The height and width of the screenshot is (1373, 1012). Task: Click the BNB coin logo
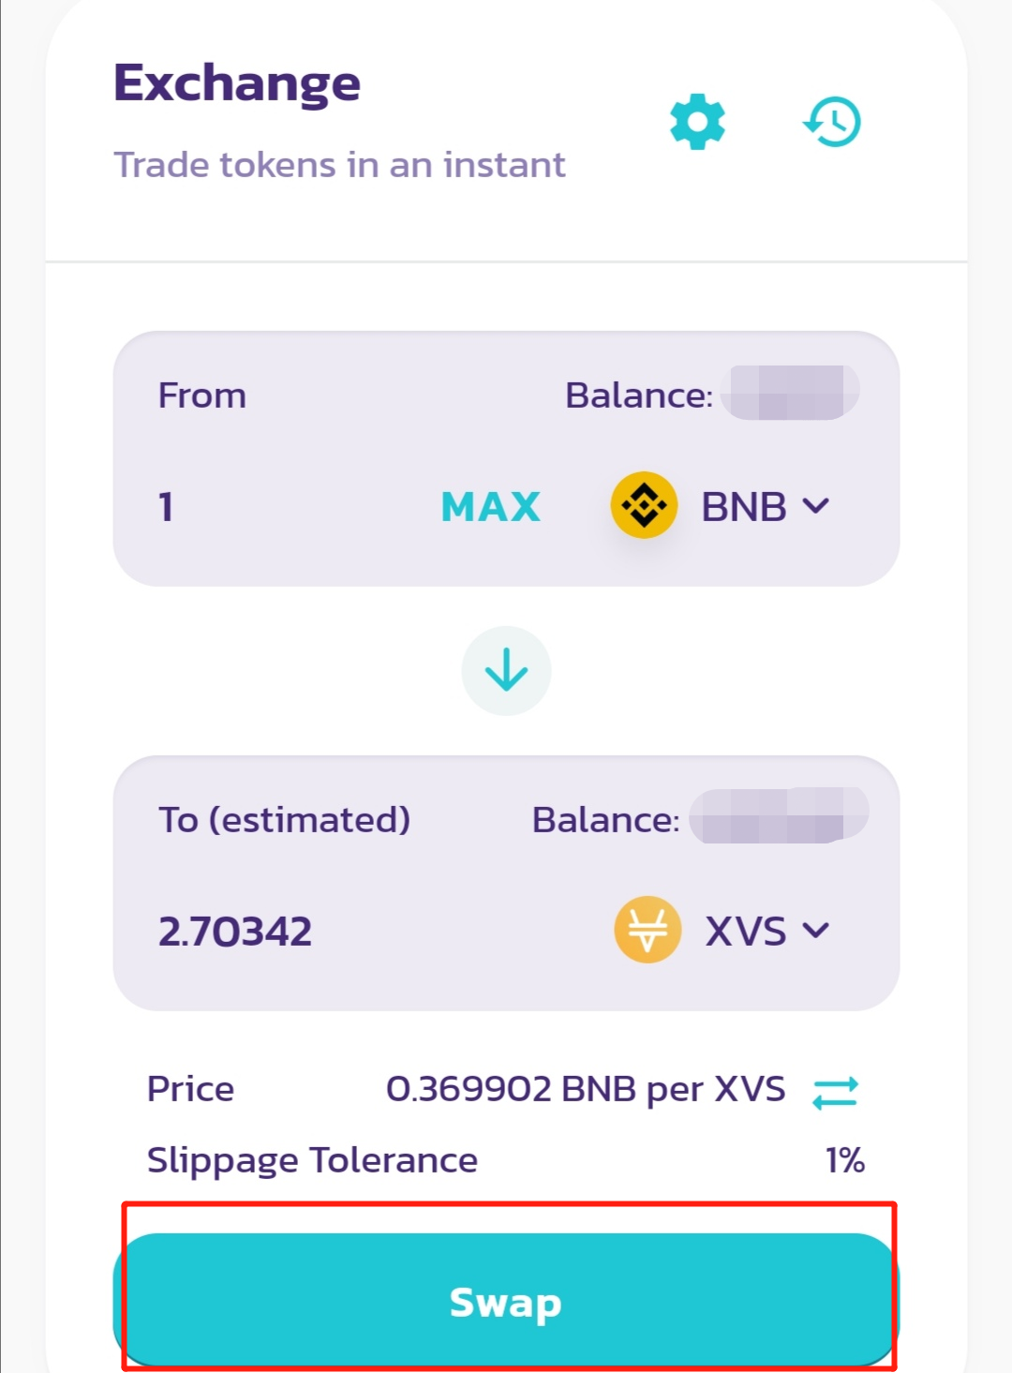[x=644, y=505]
